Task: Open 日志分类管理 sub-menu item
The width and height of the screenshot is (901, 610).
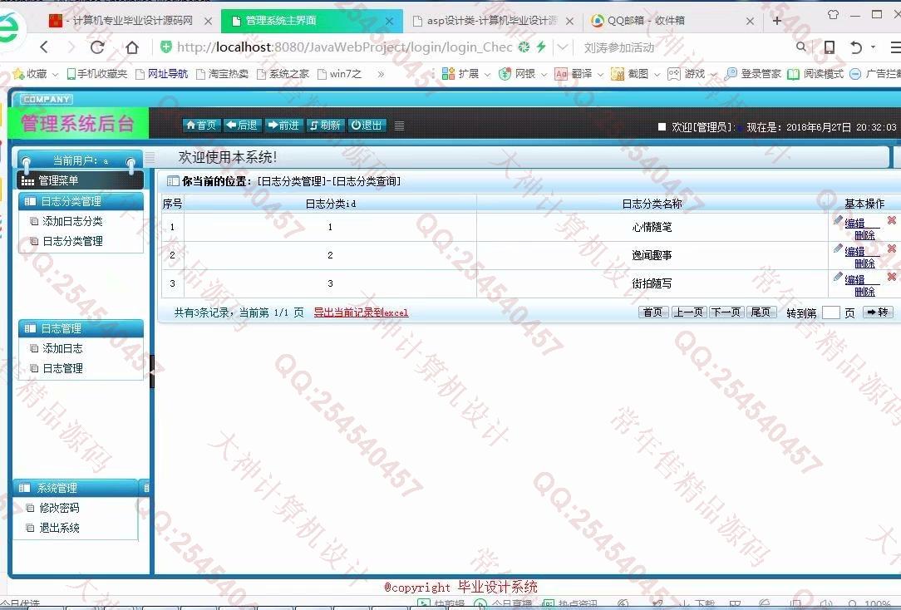Action: (72, 241)
